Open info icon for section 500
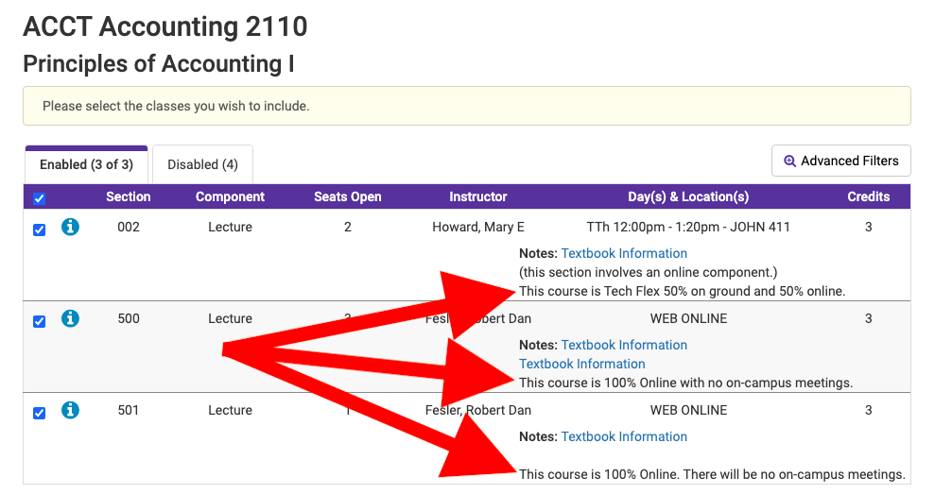935x494 pixels. click(70, 319)
